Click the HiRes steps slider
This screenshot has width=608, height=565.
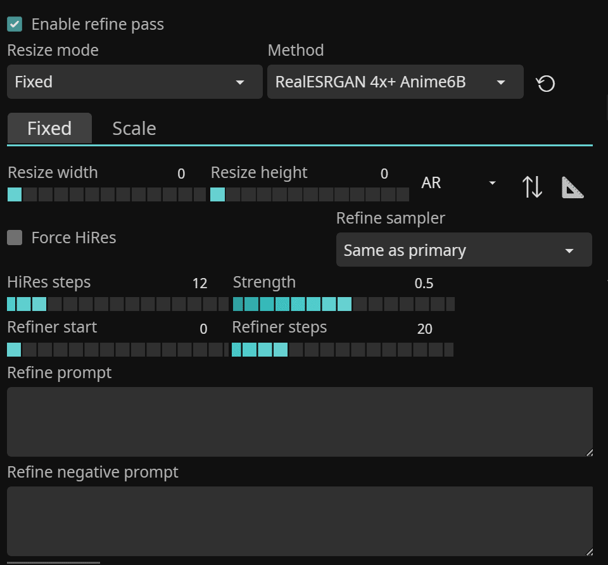(x=117, y=304)
